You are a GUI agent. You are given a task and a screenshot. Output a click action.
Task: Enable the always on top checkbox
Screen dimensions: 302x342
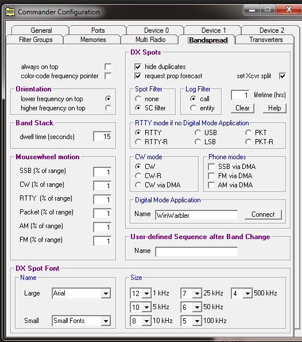108,67
